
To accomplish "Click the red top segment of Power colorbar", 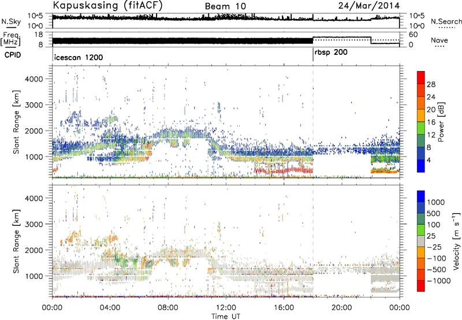I will pos(421,77).
